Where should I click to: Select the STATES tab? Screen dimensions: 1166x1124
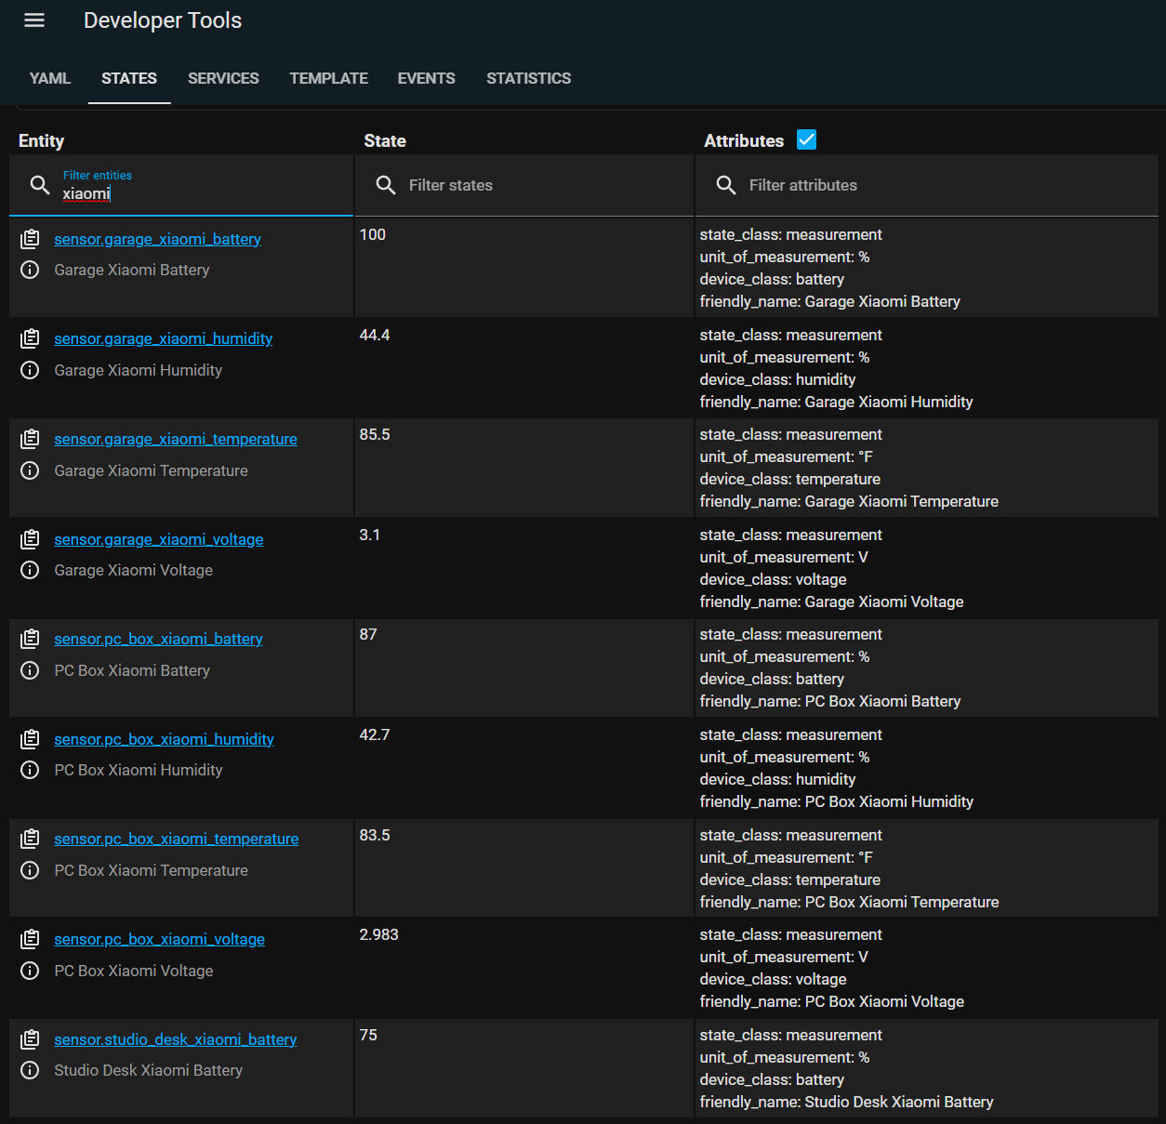click(129, 78)
